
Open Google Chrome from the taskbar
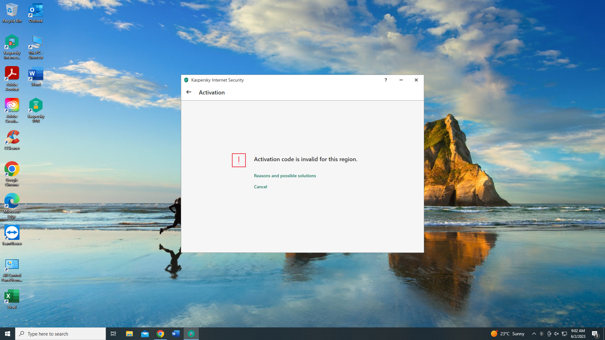tap(160, 334)
